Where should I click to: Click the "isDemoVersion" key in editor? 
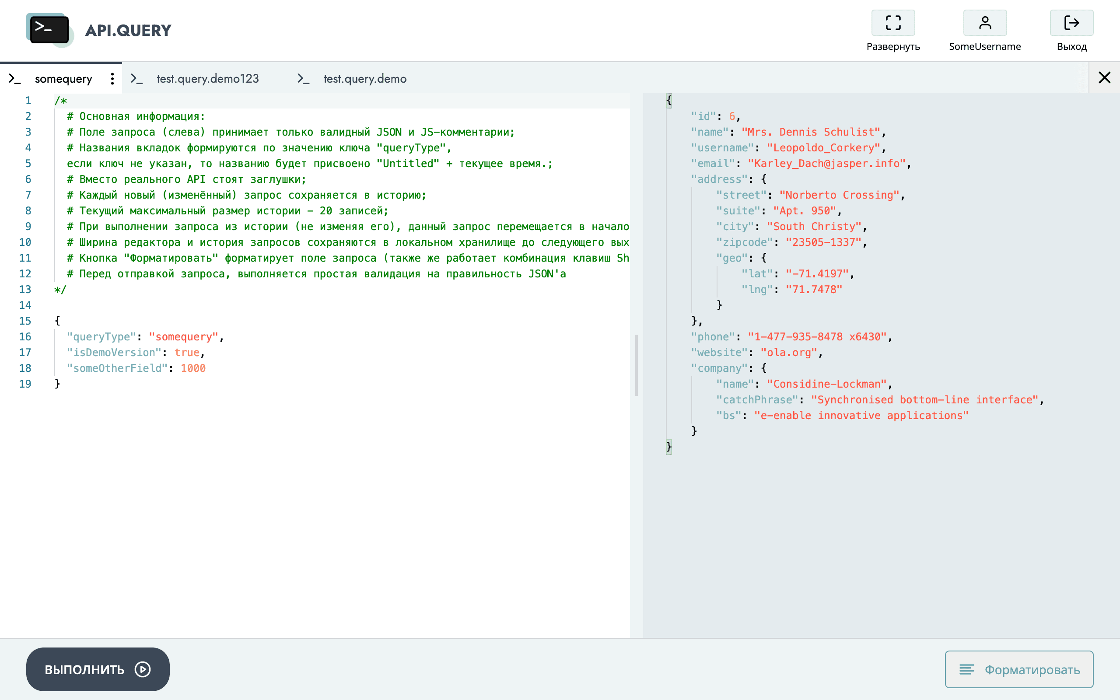coord(114,352)
